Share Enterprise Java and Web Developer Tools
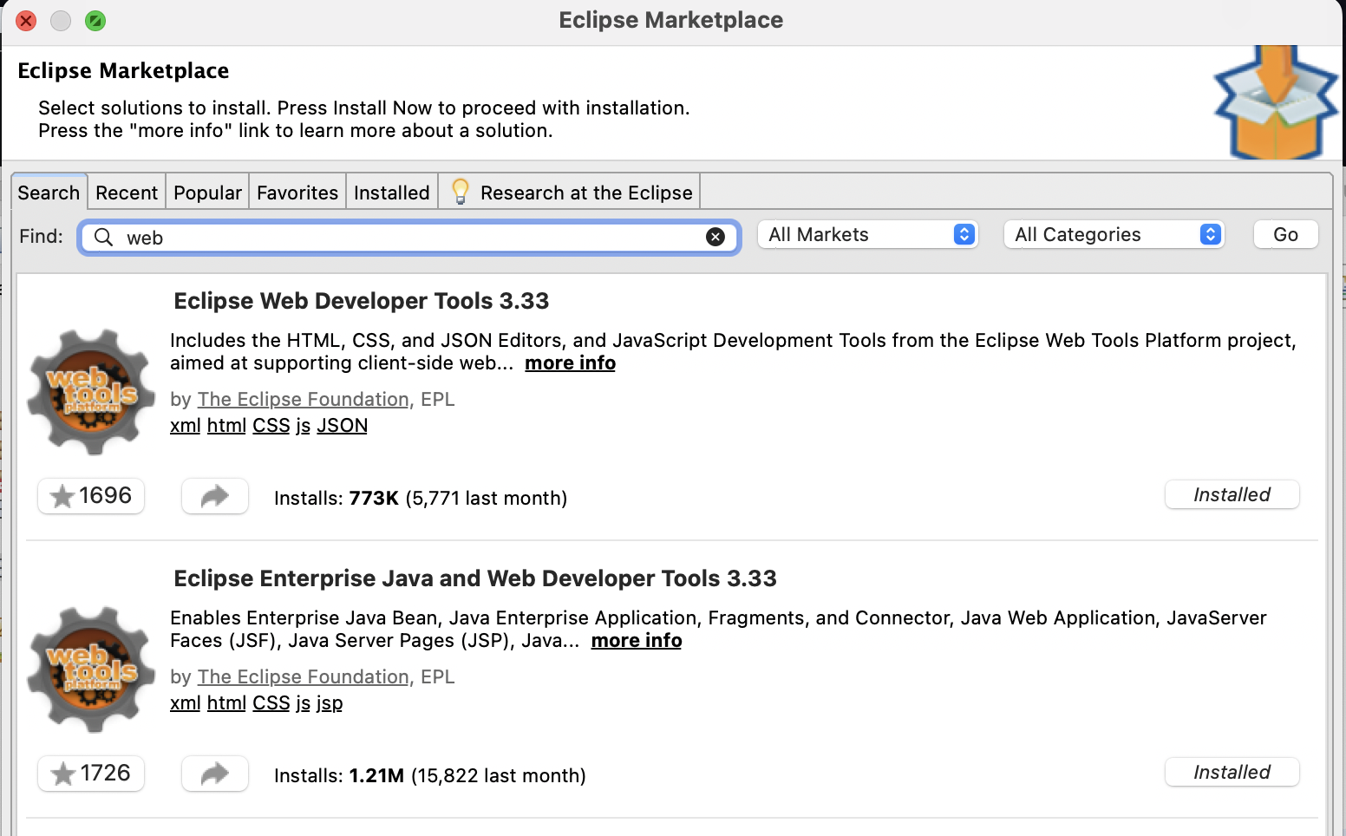Image resolution: width=1346 pixels, height=836 pixels. click(215, 774)
